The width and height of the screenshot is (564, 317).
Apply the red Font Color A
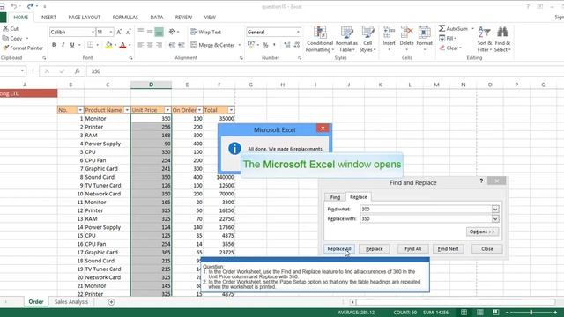click(122, 45)
